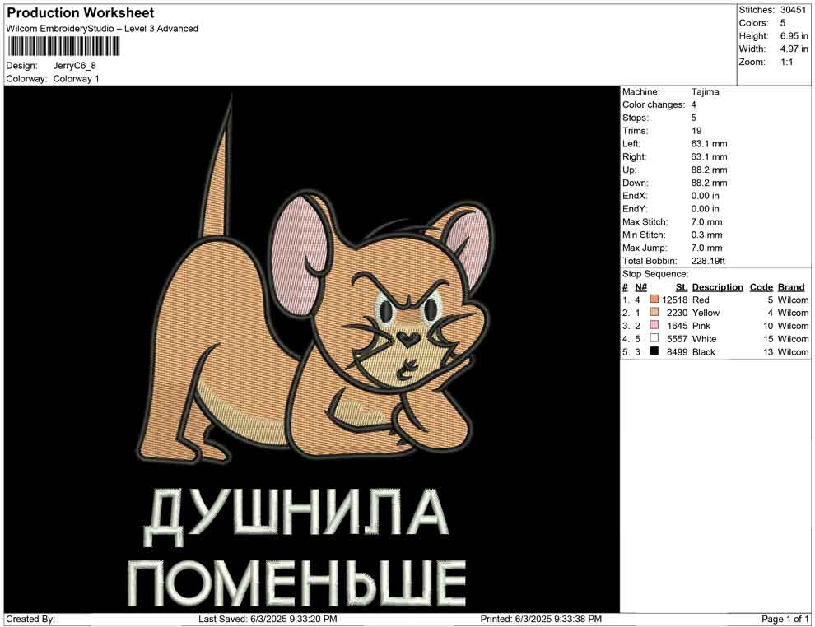Click the Min Stitch value '0.3 mm'

click(x=707, y=235)
